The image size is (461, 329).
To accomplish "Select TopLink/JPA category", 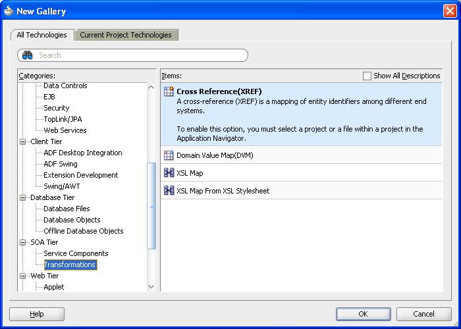I will point(63,119).
